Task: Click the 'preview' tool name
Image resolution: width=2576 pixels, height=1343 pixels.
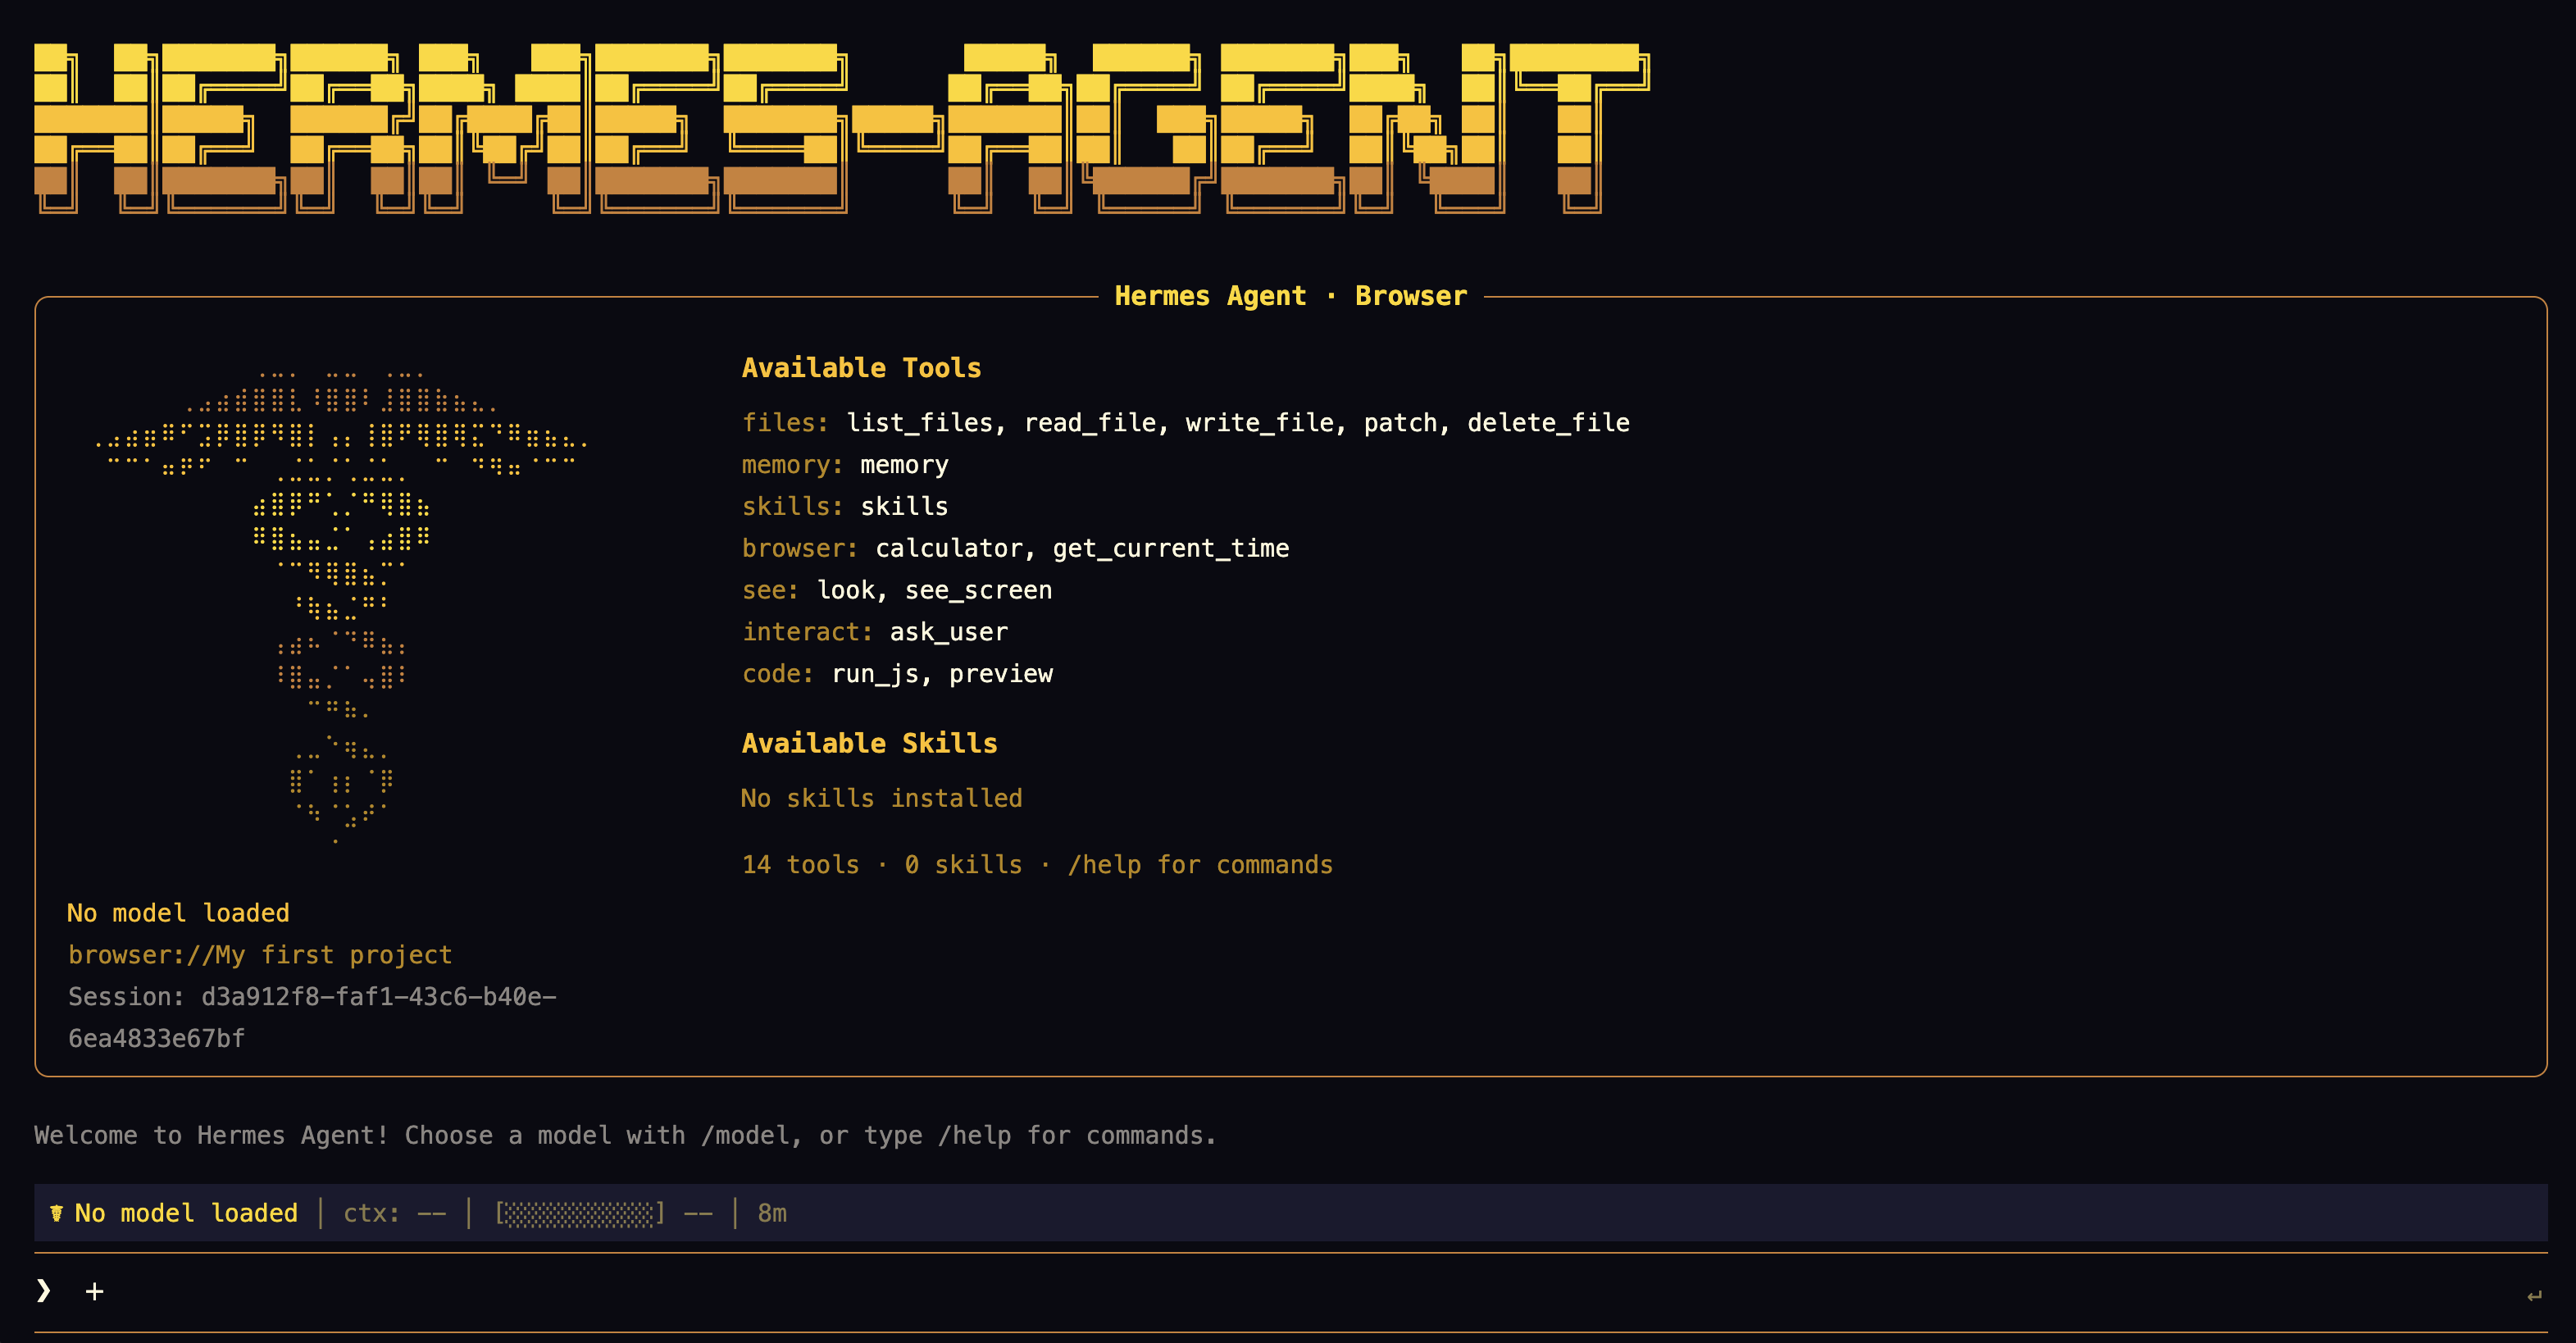Action: click(1001, 674)
